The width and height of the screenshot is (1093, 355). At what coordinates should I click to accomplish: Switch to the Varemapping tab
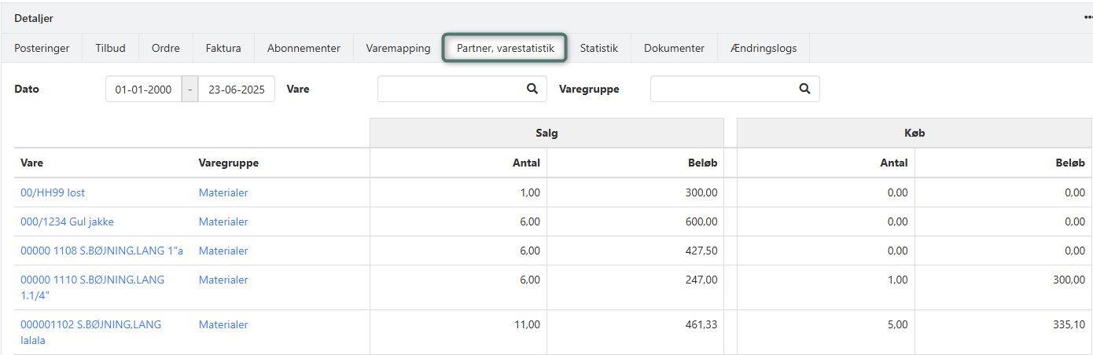coord(398,48)
